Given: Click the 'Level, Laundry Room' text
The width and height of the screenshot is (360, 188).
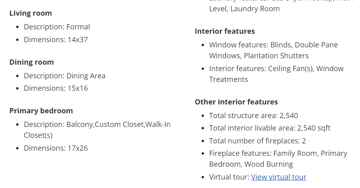Looking at the screenshot, I should [244, 9].
